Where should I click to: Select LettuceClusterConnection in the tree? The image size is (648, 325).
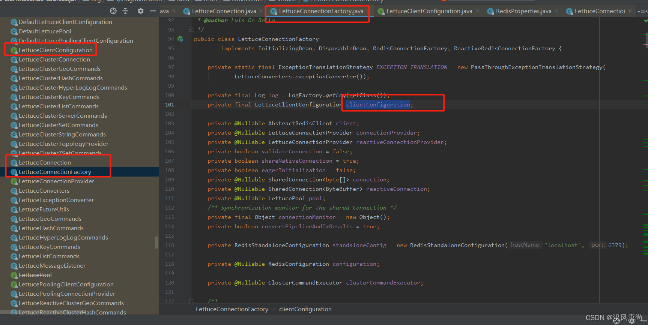click(x=54, y=60)
